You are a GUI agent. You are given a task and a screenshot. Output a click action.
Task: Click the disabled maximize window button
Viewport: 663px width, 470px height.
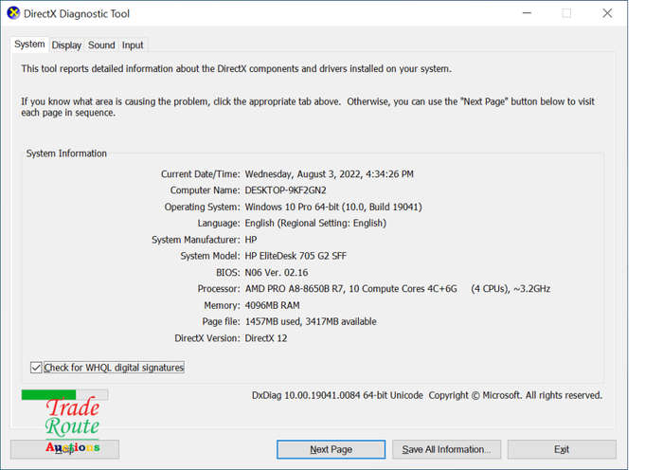pos(566,13)
